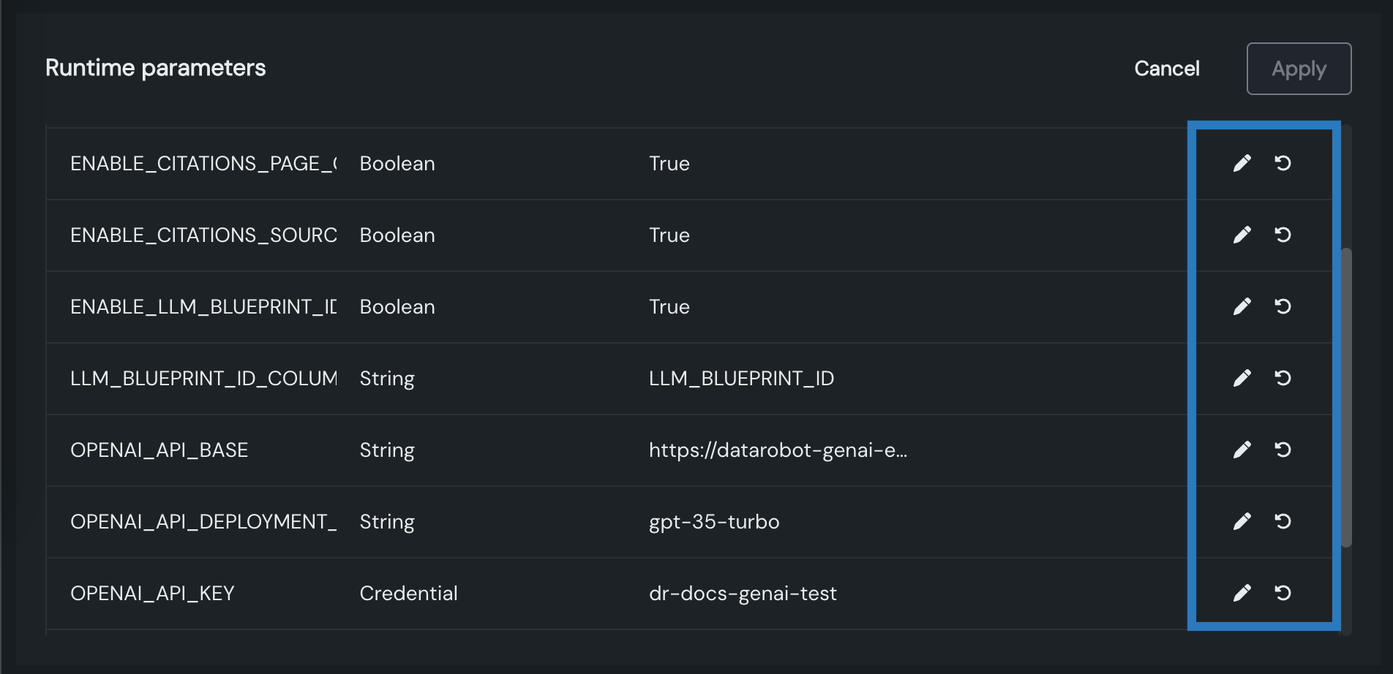The image size is (1393, 674).
Task: Reset the ENABLE_LLM_BLUEPRINT_ID parameter value
Action: [x=1283, y=306]
